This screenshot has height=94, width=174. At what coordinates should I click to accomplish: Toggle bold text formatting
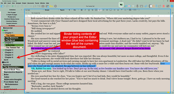[81, 10]
